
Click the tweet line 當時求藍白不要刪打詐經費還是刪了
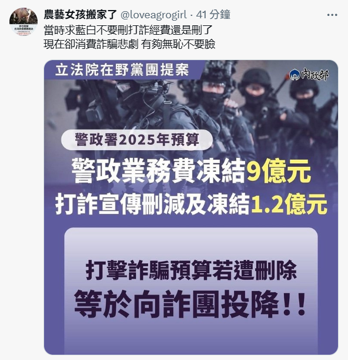(128, 30)
